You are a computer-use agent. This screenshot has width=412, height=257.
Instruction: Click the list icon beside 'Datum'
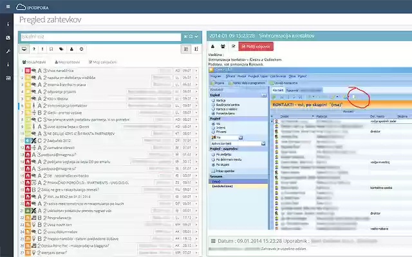[x=213, y=241]
